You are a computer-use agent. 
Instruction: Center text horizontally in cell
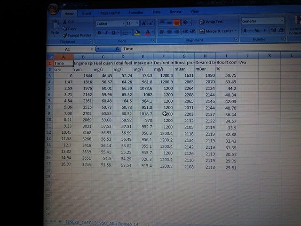169,32
